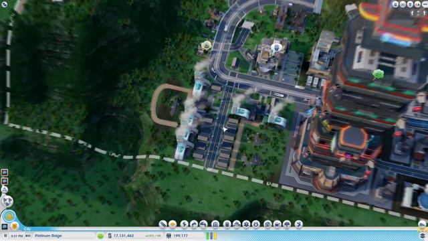This screenshot has height=241, width=428.
Task: Speed up simulation with fast-forward button
Action: pyautogui.click(x=28, y=236)
